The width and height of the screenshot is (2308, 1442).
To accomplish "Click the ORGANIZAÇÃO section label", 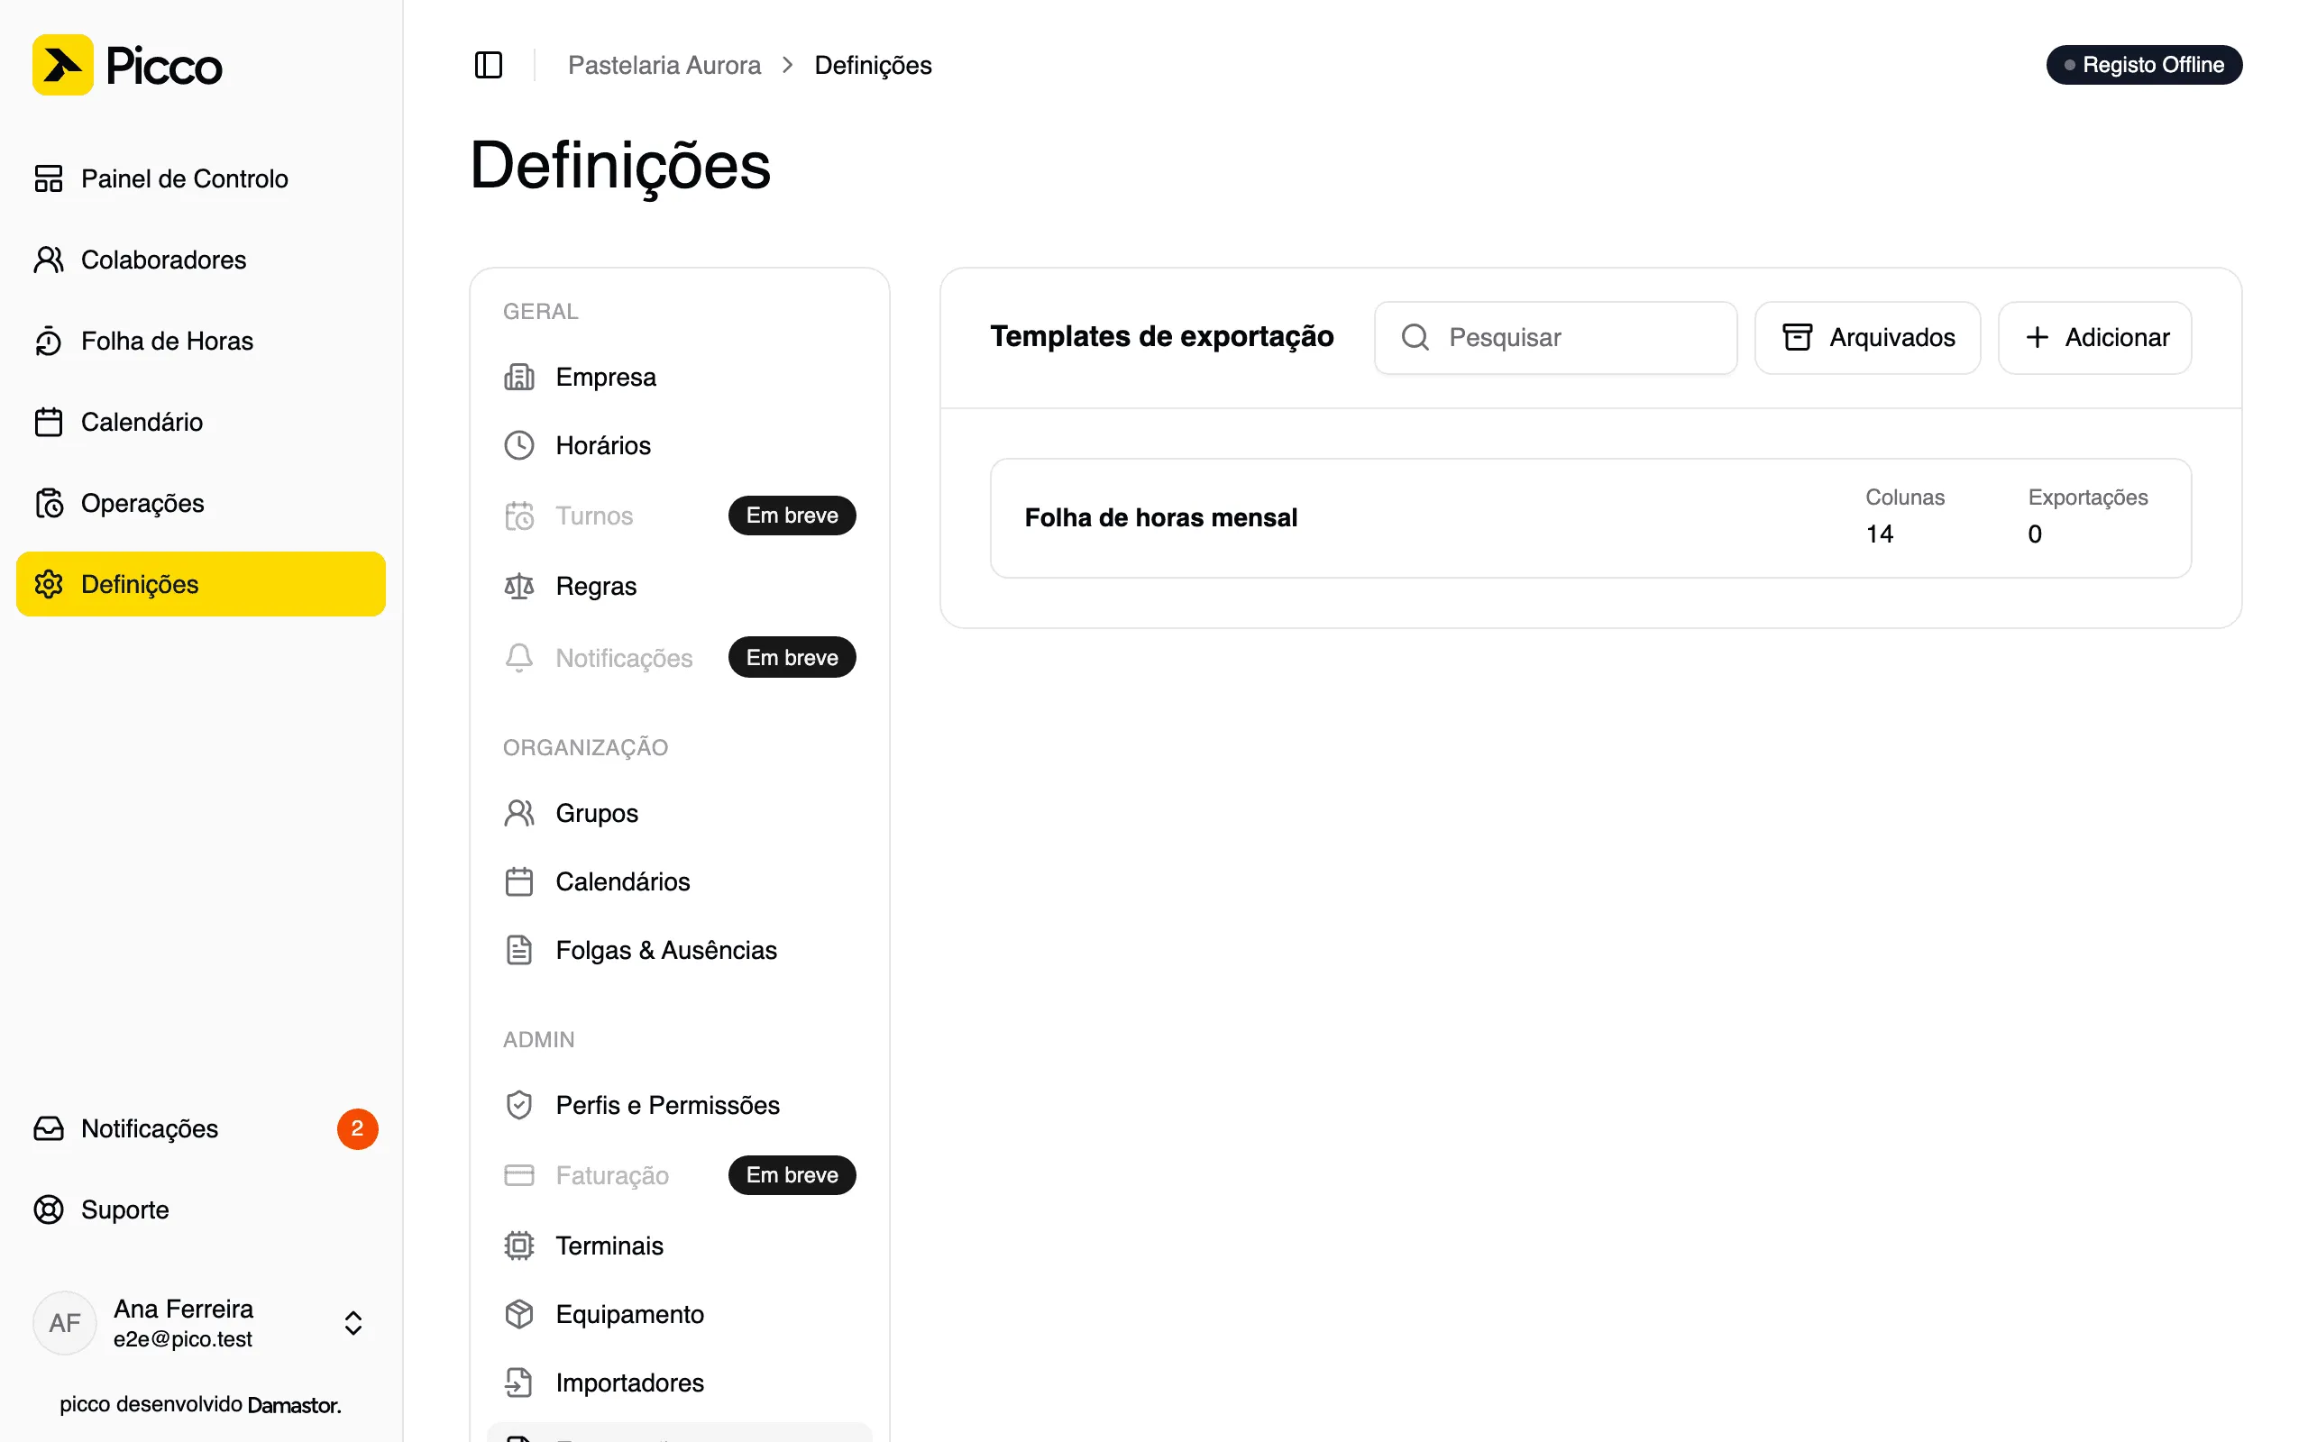I will coord(586,747).
